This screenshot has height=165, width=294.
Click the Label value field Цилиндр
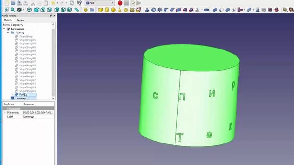[x=39, y=117]
